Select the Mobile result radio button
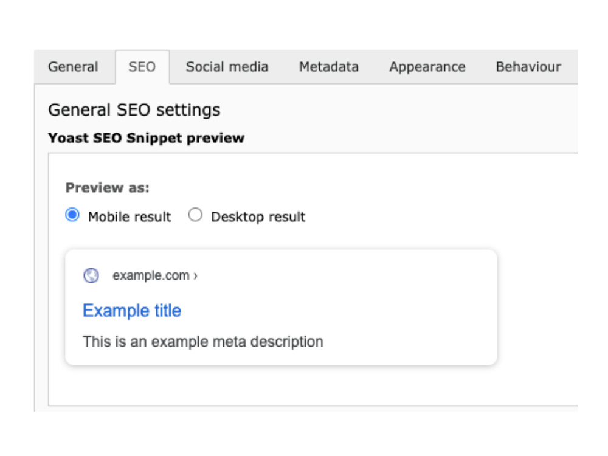The height and width of the screenshot is (456, 608). point(72,215)
